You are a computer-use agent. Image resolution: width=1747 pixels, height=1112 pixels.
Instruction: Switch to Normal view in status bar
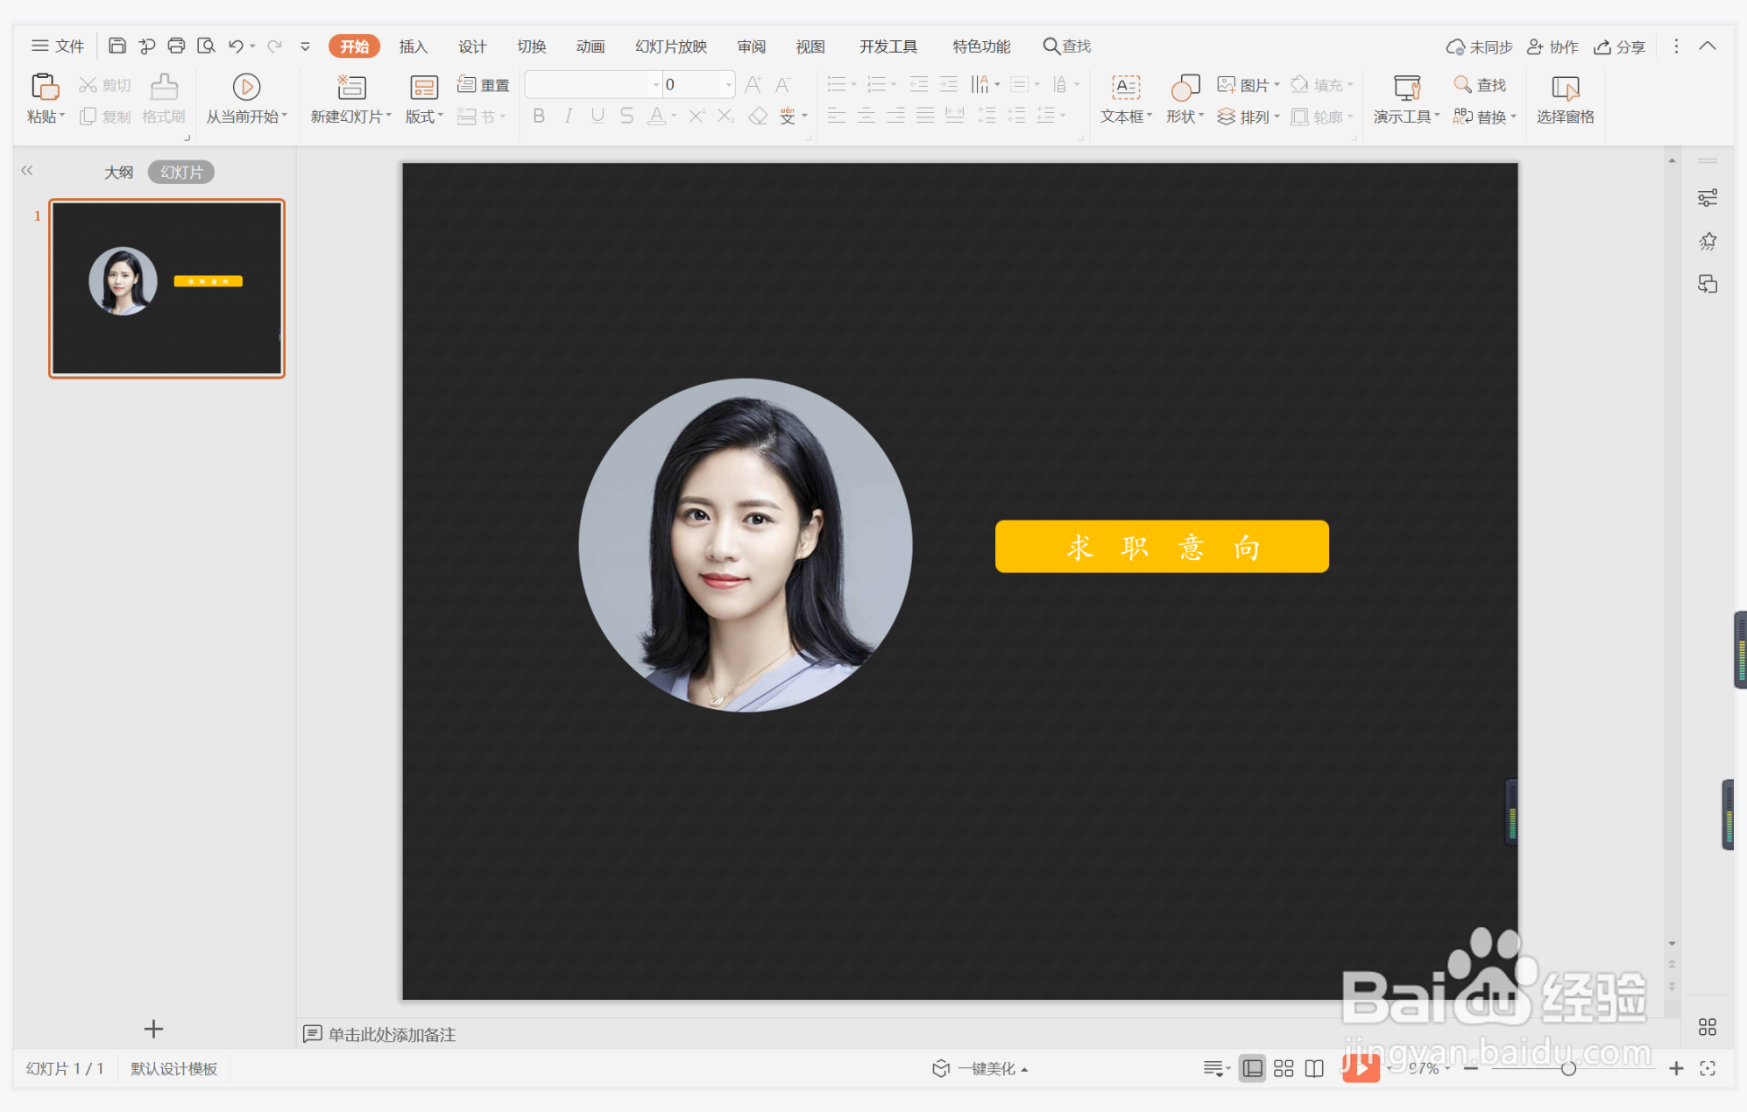[x=1253, y=1068]
